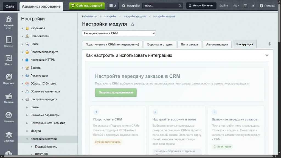Image resolution: width=281 pixels, height=158 pixels.
Task: Expand the Пользователи tree node
Action: tap(23, 36)
